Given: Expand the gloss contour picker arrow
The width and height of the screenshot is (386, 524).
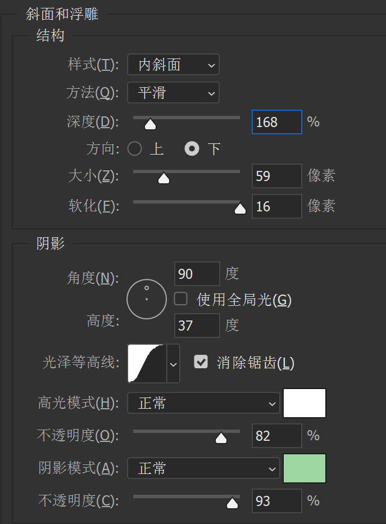Looking at the screenshot, I should 174,364.
